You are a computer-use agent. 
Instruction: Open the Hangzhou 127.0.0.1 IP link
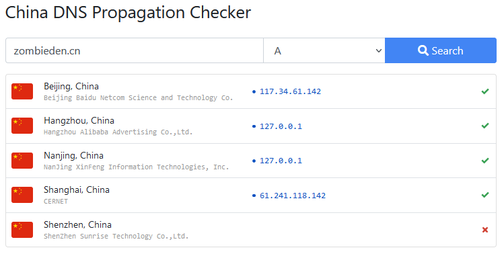point(281,126)
